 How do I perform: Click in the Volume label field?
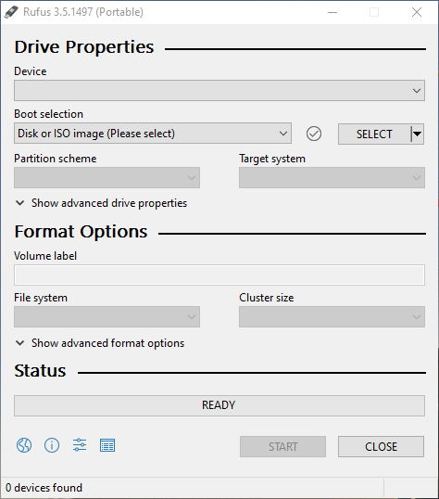click(219, 275)
